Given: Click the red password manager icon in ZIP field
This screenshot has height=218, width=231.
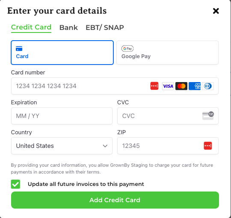Looking at the screenshot, I should point(208,146).
